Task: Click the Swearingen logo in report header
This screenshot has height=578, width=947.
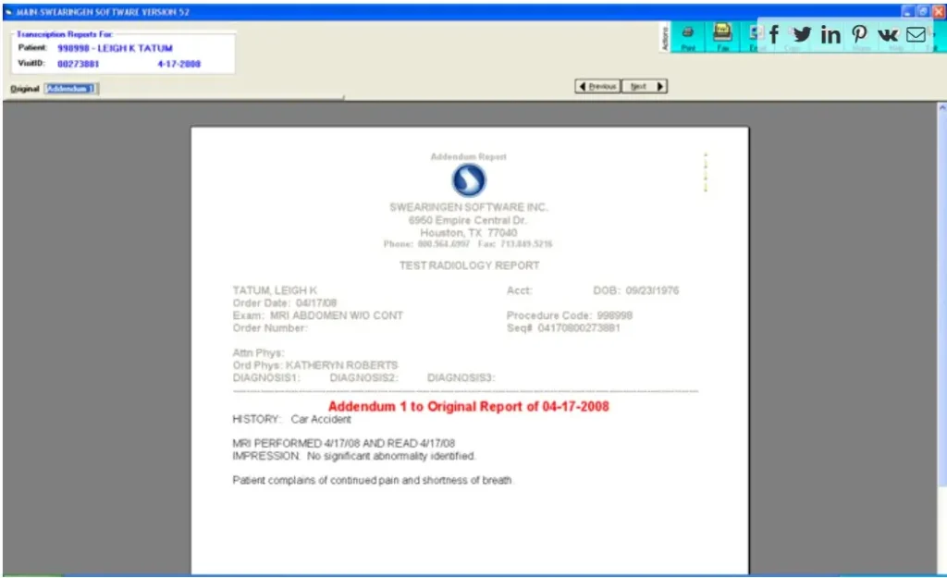Action: 468,180
